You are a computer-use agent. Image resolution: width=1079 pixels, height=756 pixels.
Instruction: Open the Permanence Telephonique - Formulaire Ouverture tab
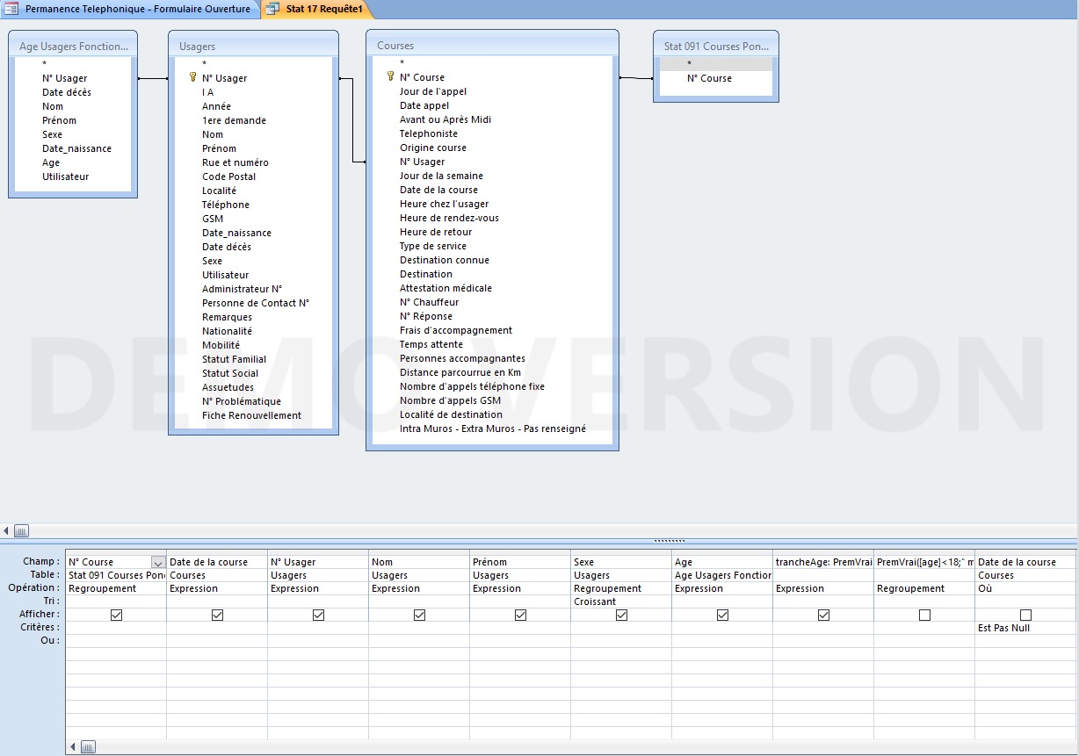tap(132, 9)
